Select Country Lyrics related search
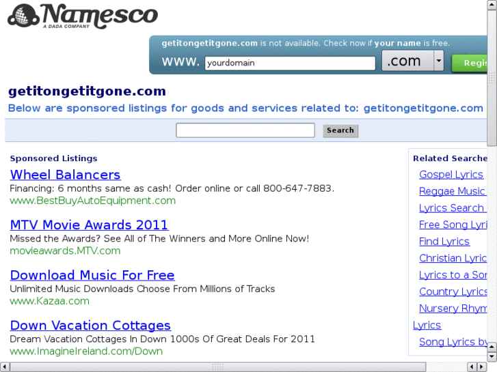This screenshot has width=497, height=372. tap(453, 291)
